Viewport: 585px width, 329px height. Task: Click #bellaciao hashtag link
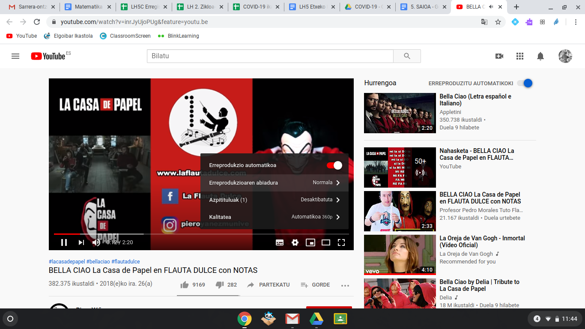[98, 262]
